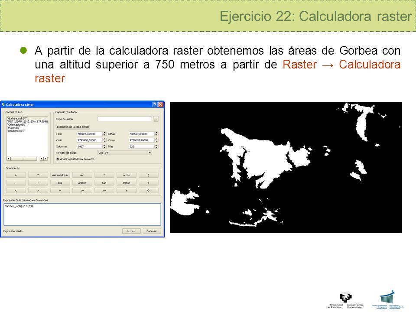Image resolution: width=416 pixels, height=312 pixels.
Task: Insert the caret power operator
Action: pos(104,175)
